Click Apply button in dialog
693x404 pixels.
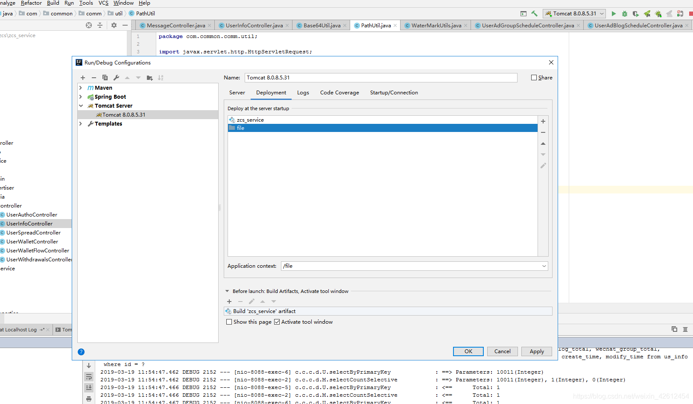pyautogui.click(x=537, y=351)
